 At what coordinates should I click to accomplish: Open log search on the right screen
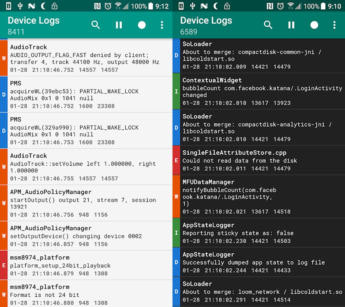(268, 25)
